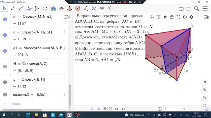Pause the construction step playback
Image resolution: width=211 pixels, height=118 pixels.
tap(160, 109)
